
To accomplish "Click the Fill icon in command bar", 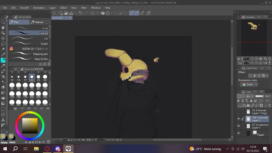I will coord(103,13).
